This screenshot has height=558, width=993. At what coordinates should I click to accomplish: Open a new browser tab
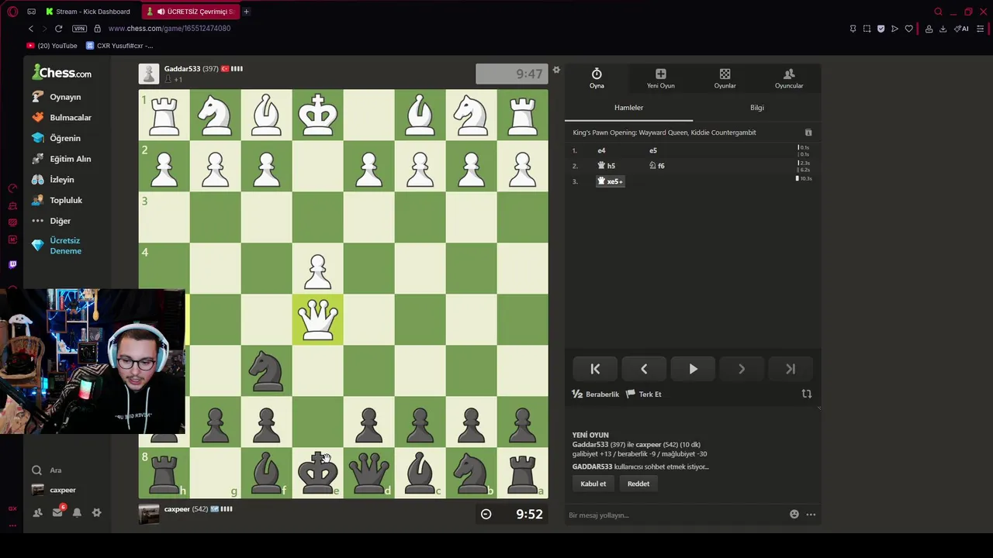tap(247, 12)
